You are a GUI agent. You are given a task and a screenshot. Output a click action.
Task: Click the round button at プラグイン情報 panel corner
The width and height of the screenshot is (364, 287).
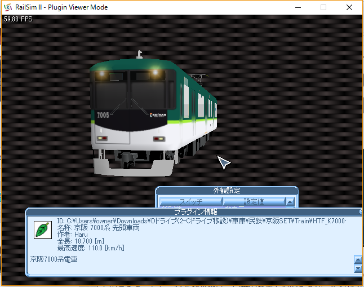pos(361,211)
